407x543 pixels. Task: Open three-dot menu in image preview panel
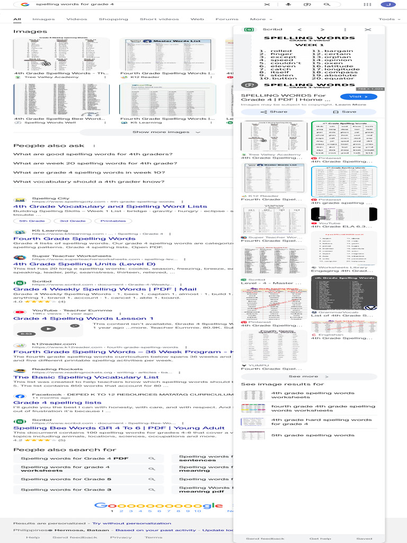[x=345, y=30]
